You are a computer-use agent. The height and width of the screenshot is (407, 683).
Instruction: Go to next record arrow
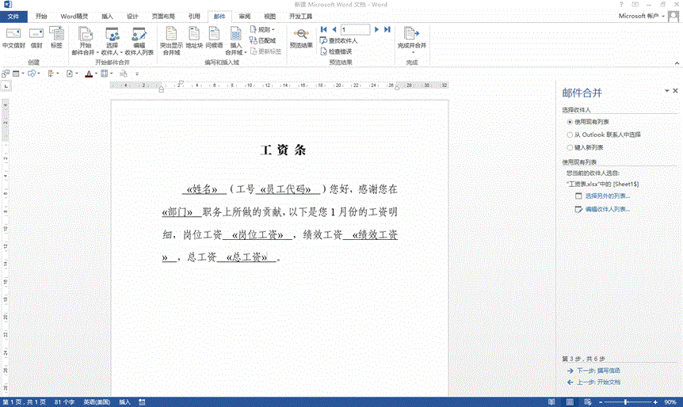pos(377,29)
